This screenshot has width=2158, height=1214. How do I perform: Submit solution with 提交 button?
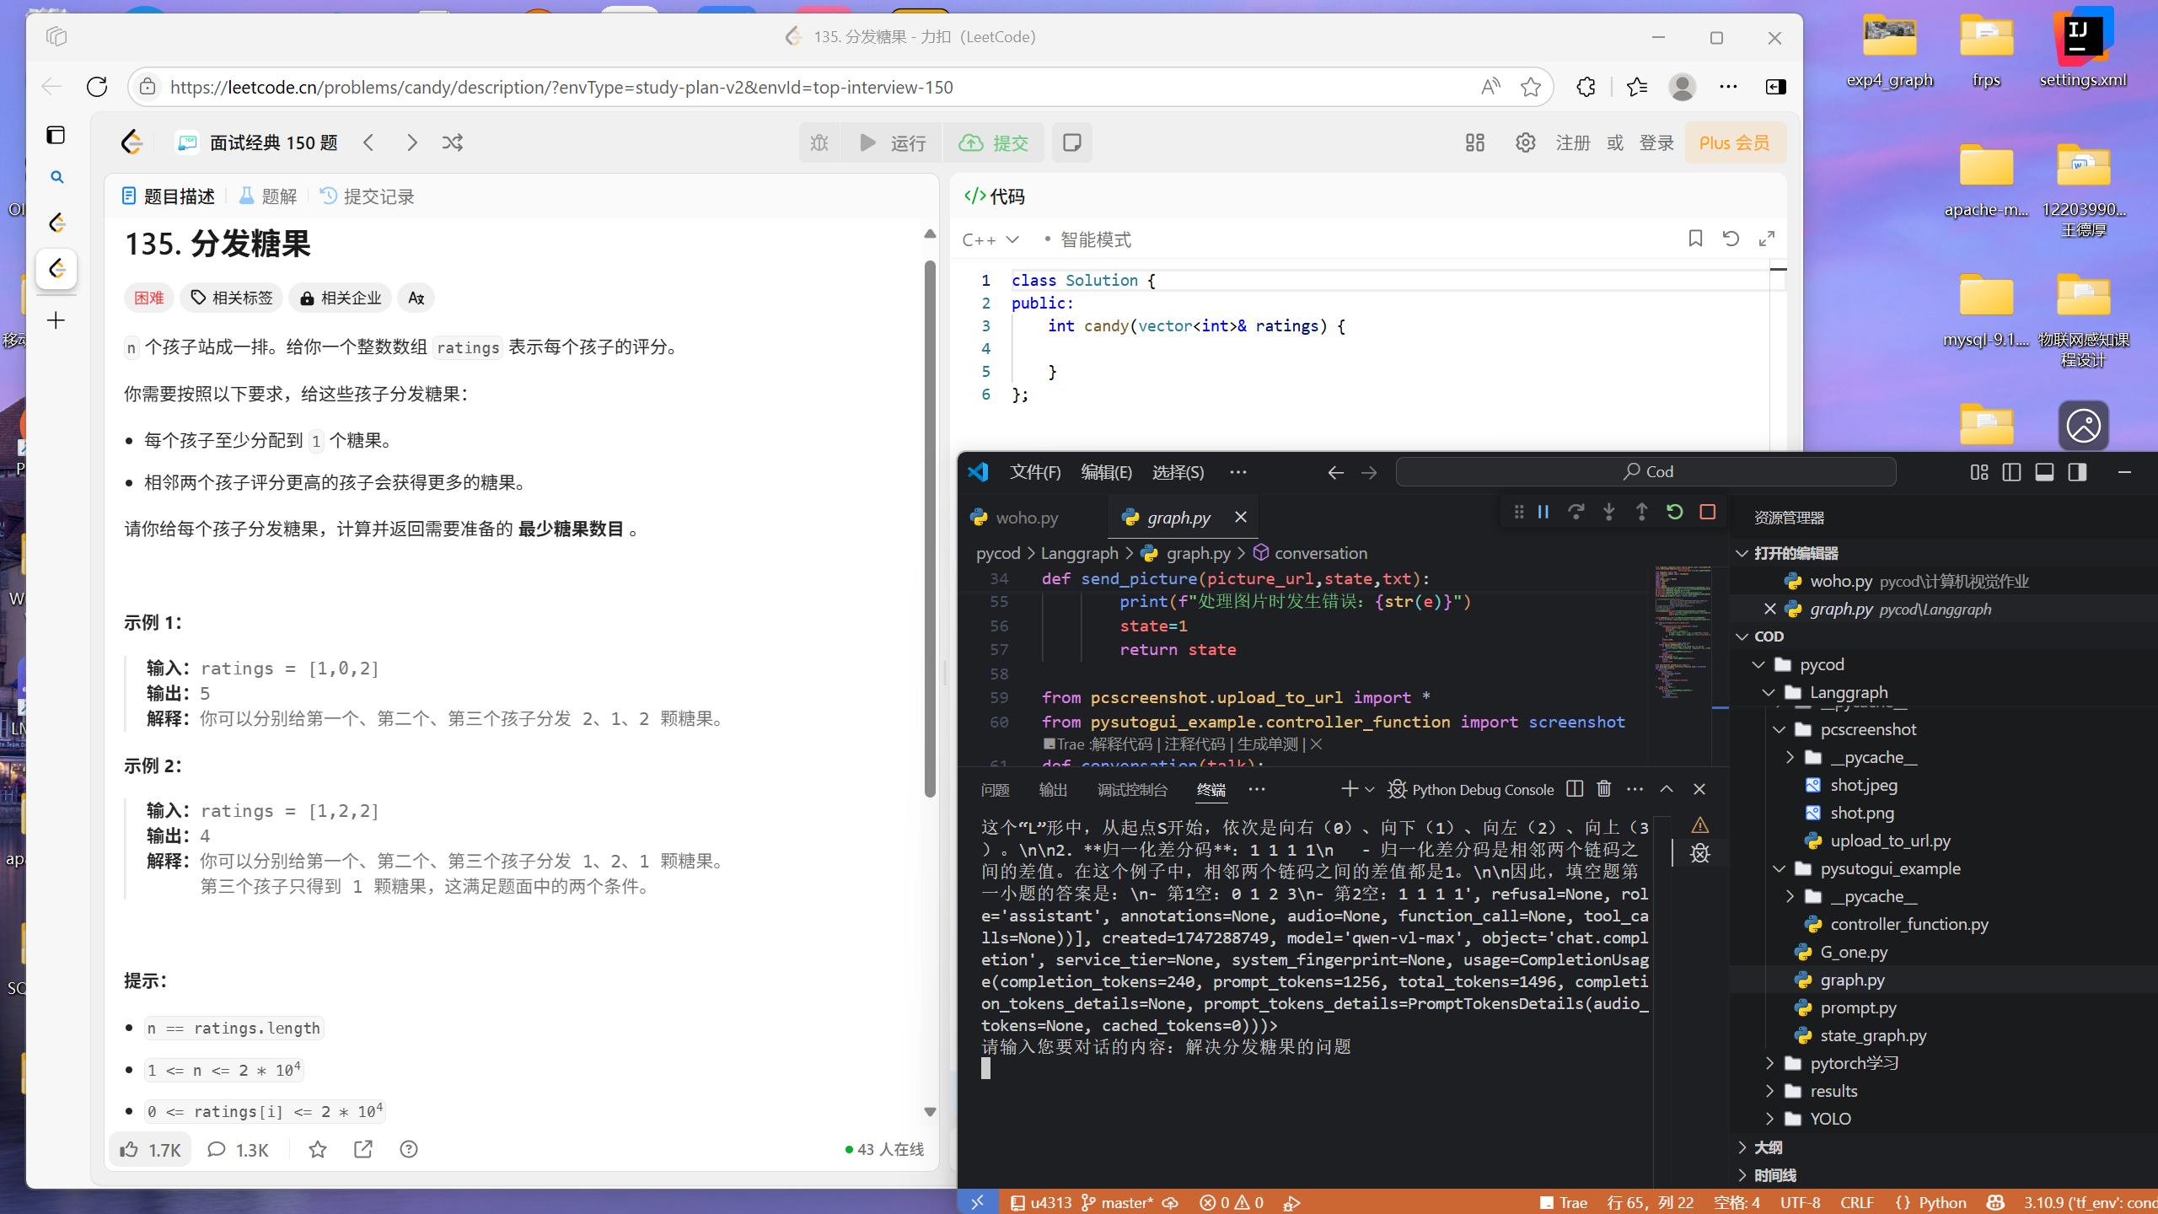pos(994,142)
